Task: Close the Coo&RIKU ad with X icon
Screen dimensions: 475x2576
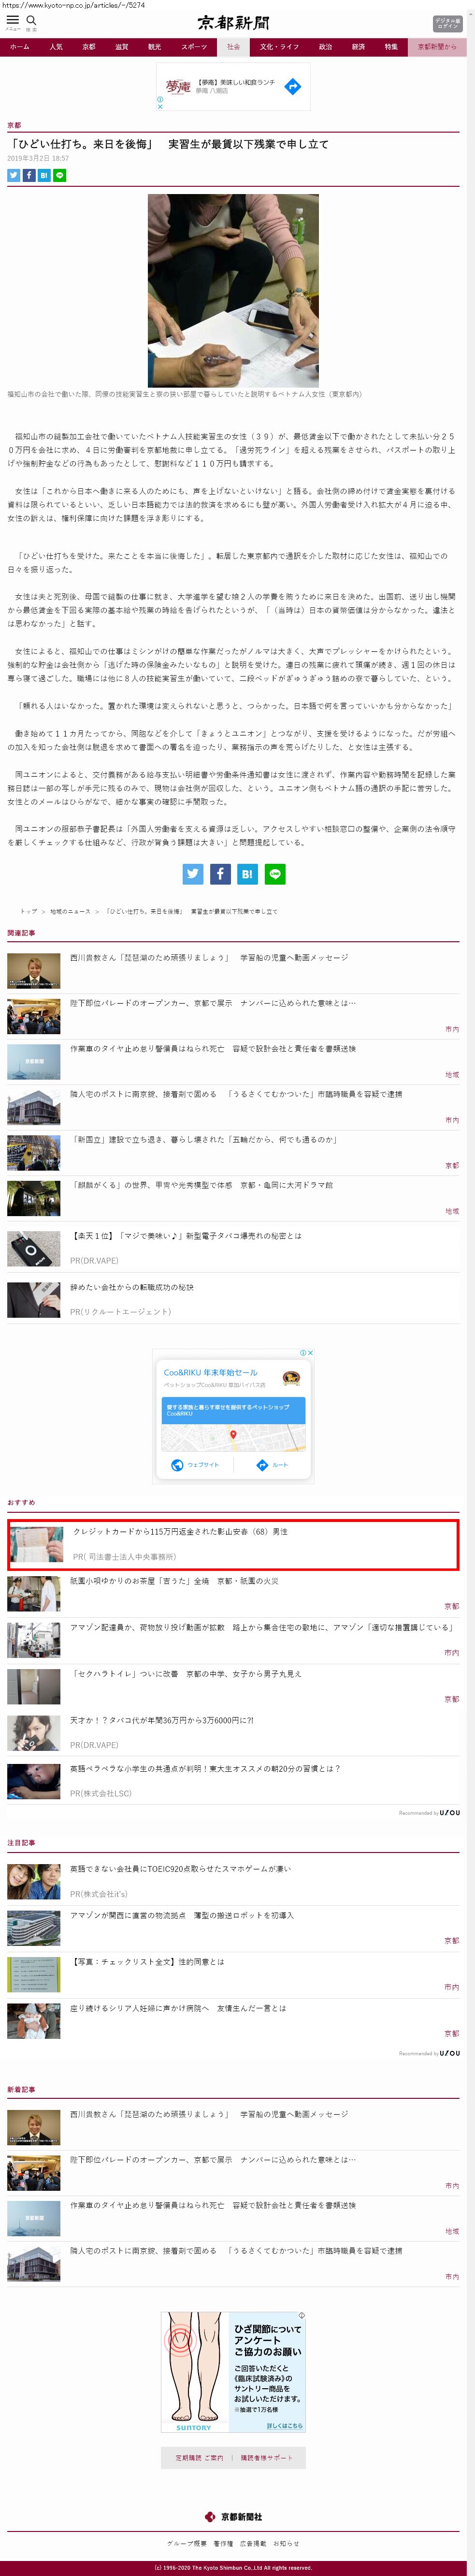Action: point(310,1352)
